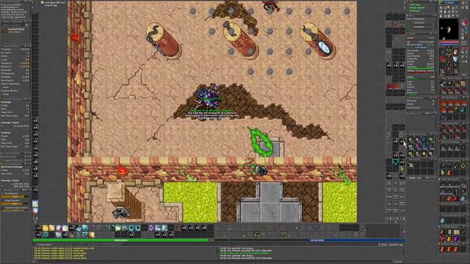Click the purple spell icon on action bar
The image size is (470, 264).
pyautogui.click(x=151, y=228)
